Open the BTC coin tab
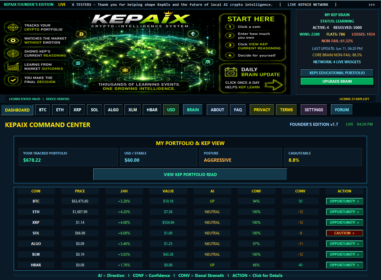 [x=43, y=110]
